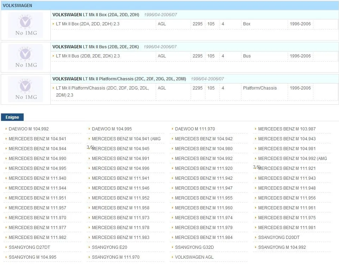Screen dimensions: 339x265
Task: Open SSANGYONG D20DT engine link
Action: tap(279, 237)
